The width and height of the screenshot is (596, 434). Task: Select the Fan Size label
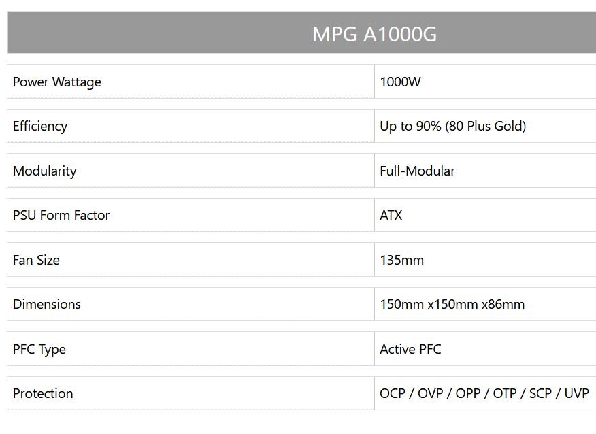36,260
